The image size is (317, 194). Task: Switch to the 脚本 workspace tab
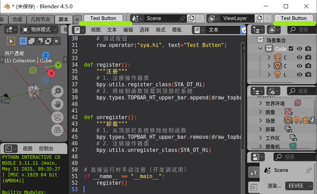click(63, 20)
